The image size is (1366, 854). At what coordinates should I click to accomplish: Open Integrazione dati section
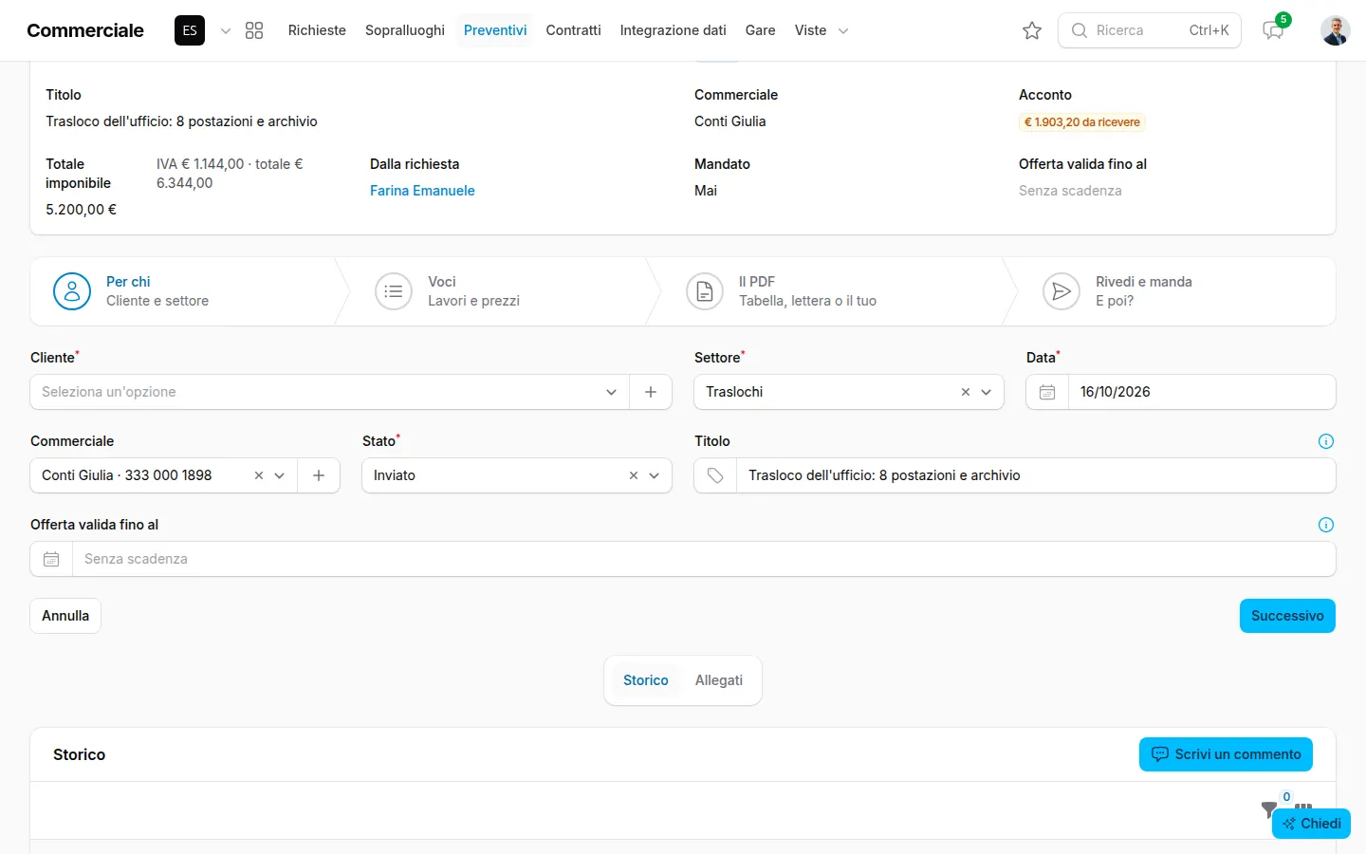674,30
